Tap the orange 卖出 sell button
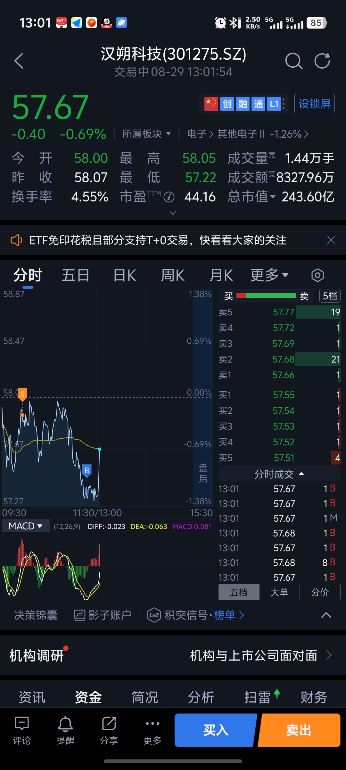The width and height of the screenshot is (346, 770). click(x=299, y=730)
